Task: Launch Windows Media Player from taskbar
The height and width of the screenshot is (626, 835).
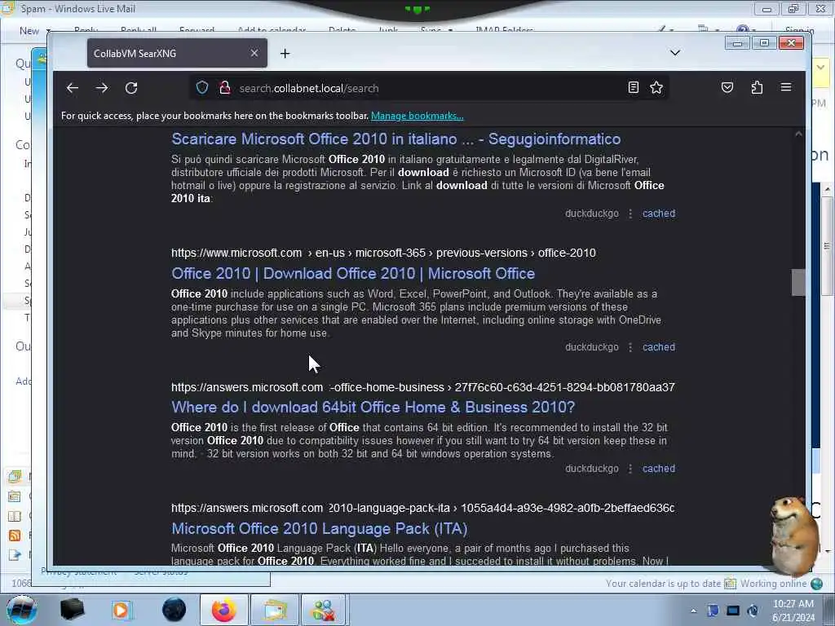Action: (x=121, y=610)
